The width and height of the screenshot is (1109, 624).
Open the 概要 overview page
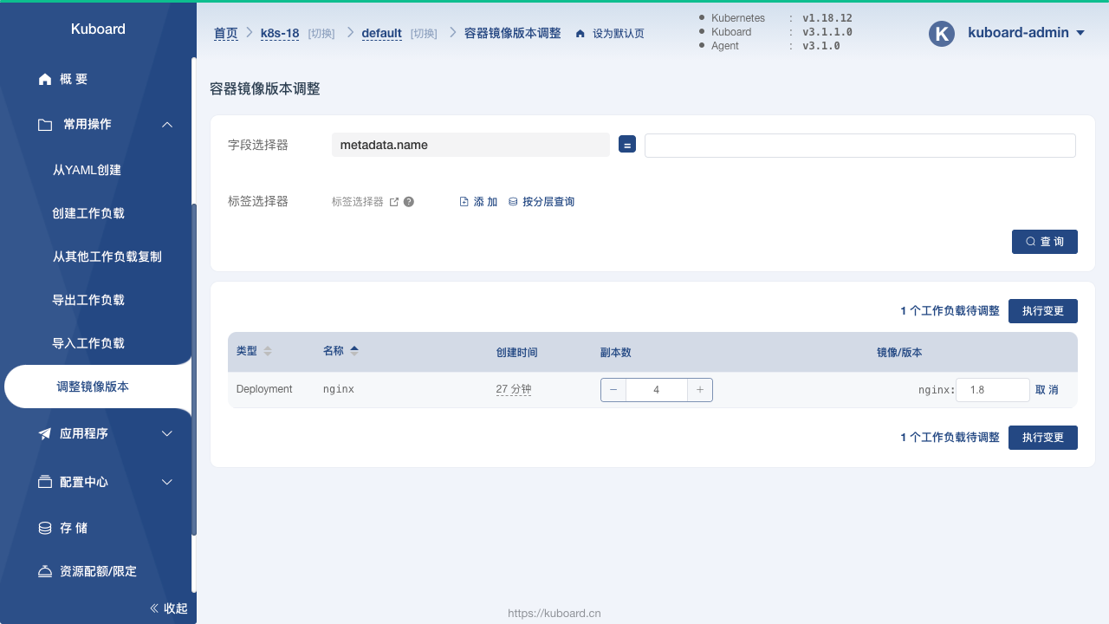(62, 79)
